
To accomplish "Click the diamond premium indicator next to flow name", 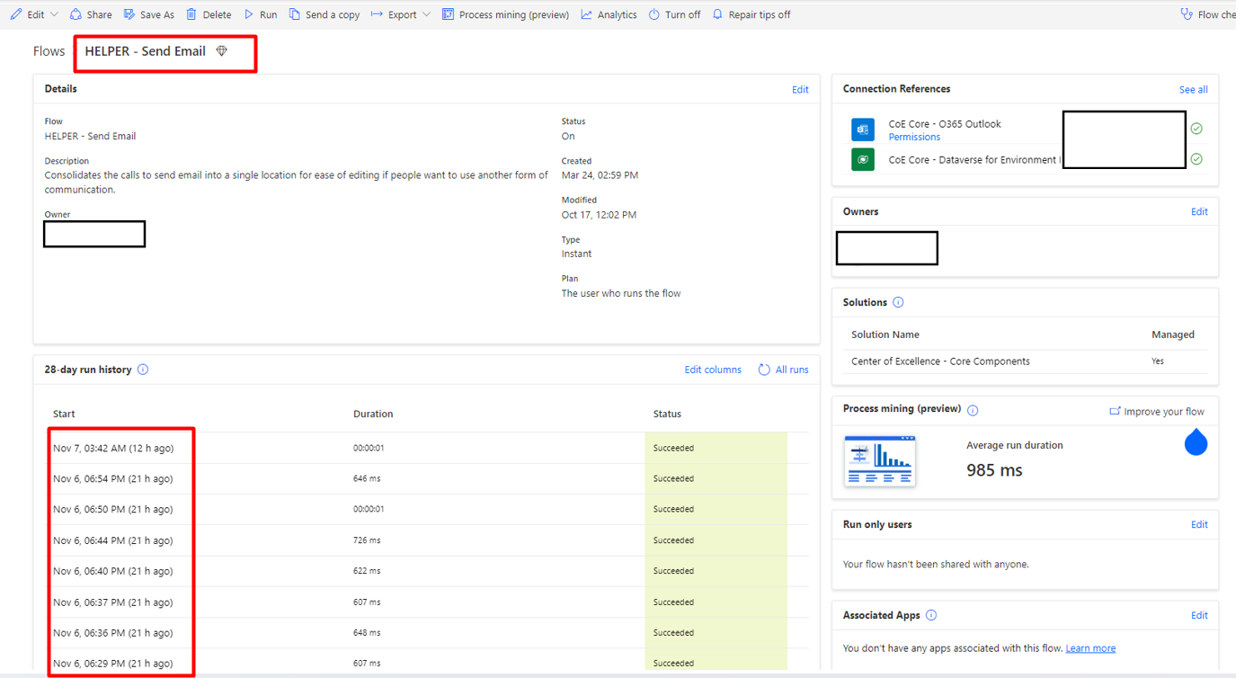I will tap(221, 51).
